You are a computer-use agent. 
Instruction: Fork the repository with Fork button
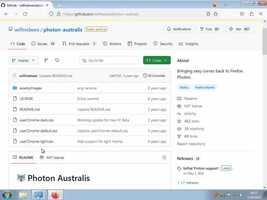pyautogui.click(x=210, y=29)
